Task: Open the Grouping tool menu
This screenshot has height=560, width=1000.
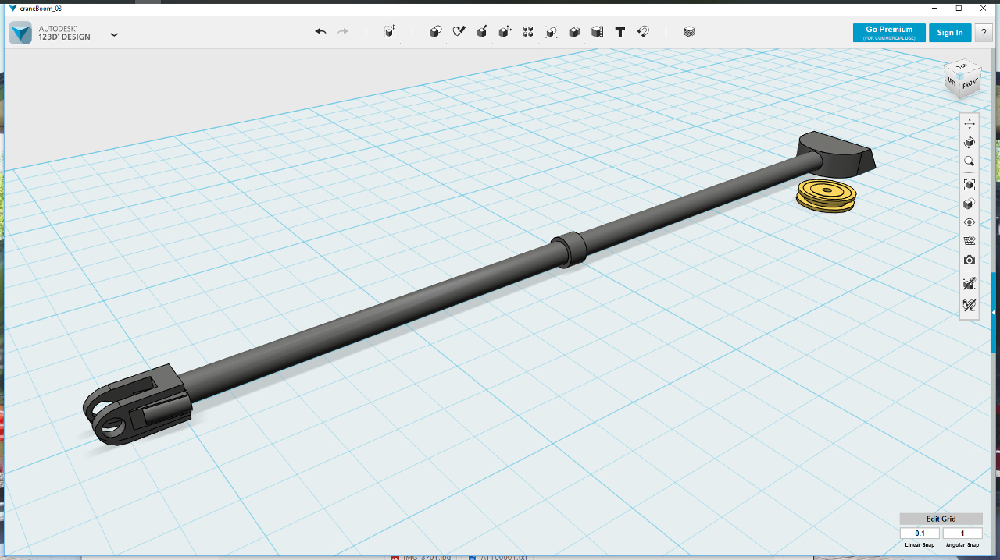Action: click(x=551, y=32)
